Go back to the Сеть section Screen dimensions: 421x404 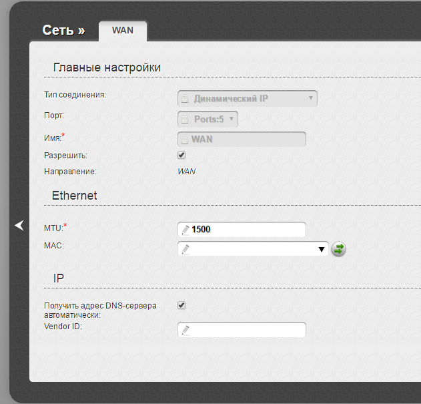(63, 30)
